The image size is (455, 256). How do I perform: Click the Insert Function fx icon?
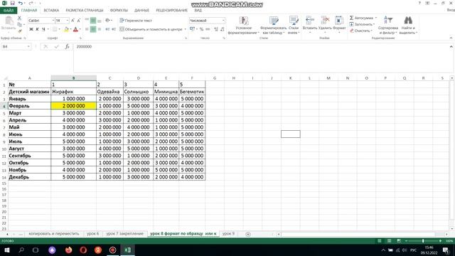[67, 46]
